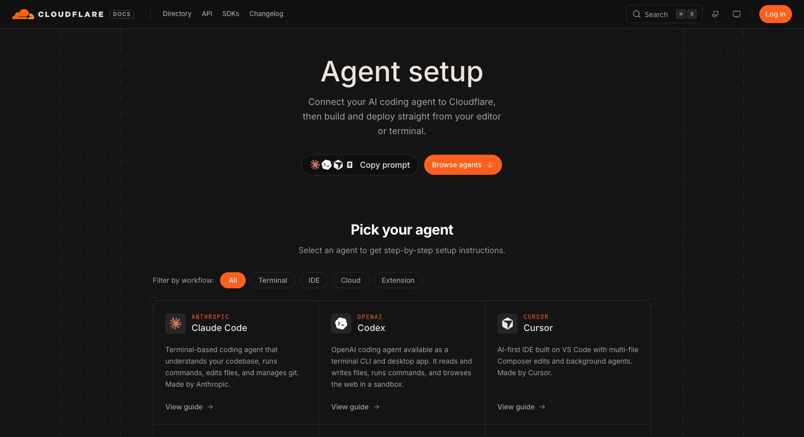Click the Search field in the header
The image size is (804, 437).
pos(664,14)
